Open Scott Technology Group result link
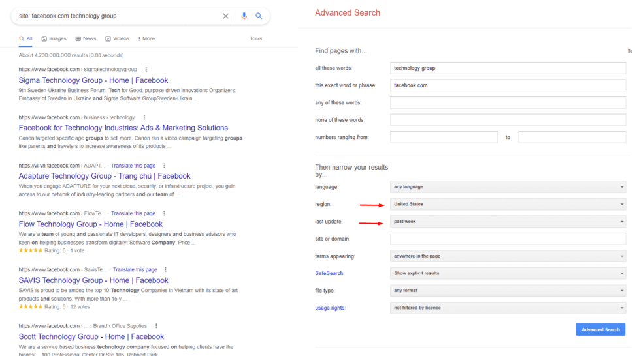This screenshot has height=356, width=635. pos(91,336)
